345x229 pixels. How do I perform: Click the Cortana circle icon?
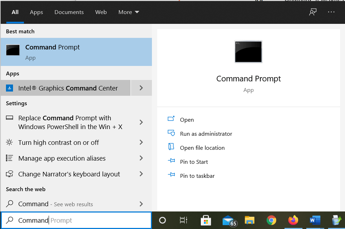pos(162,220)
